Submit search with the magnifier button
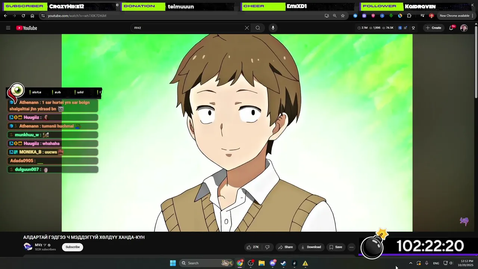Image resolution: width=478 pixels, height=269 pixels. (258, 28)
